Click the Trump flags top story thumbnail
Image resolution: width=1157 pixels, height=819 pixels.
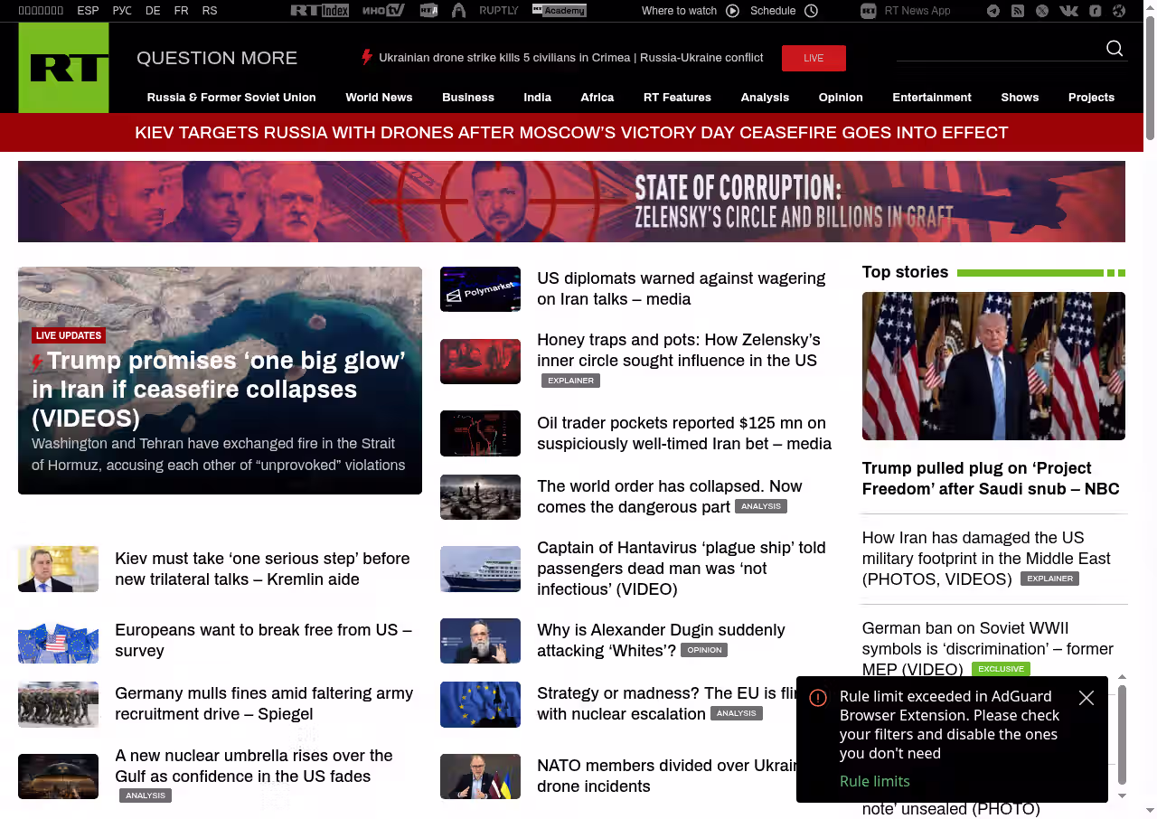(x=993, y=366)
